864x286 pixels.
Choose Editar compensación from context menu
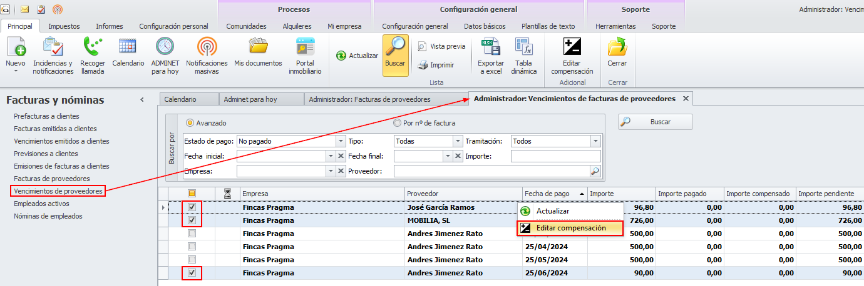[570, 229]
